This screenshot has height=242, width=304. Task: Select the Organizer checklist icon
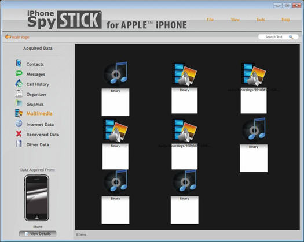[19, 94]
